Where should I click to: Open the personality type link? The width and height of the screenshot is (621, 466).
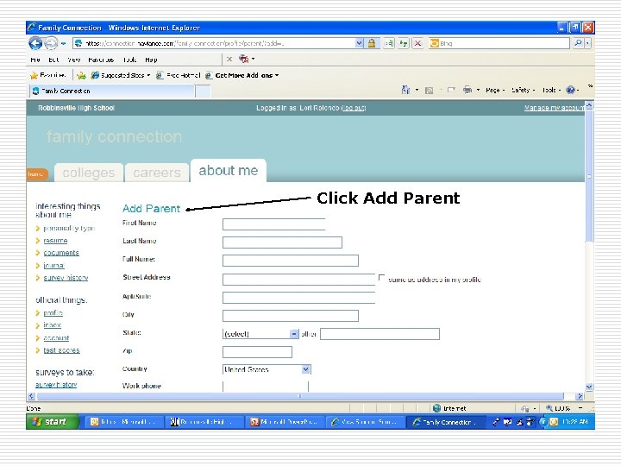pyautogui.click(x=69, y=228)
